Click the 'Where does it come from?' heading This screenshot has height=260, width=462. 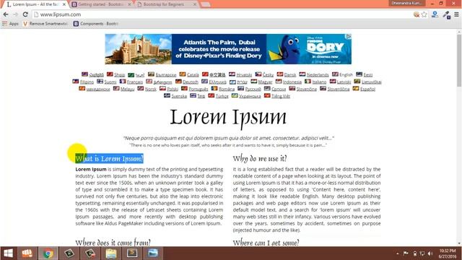(113, 243)
